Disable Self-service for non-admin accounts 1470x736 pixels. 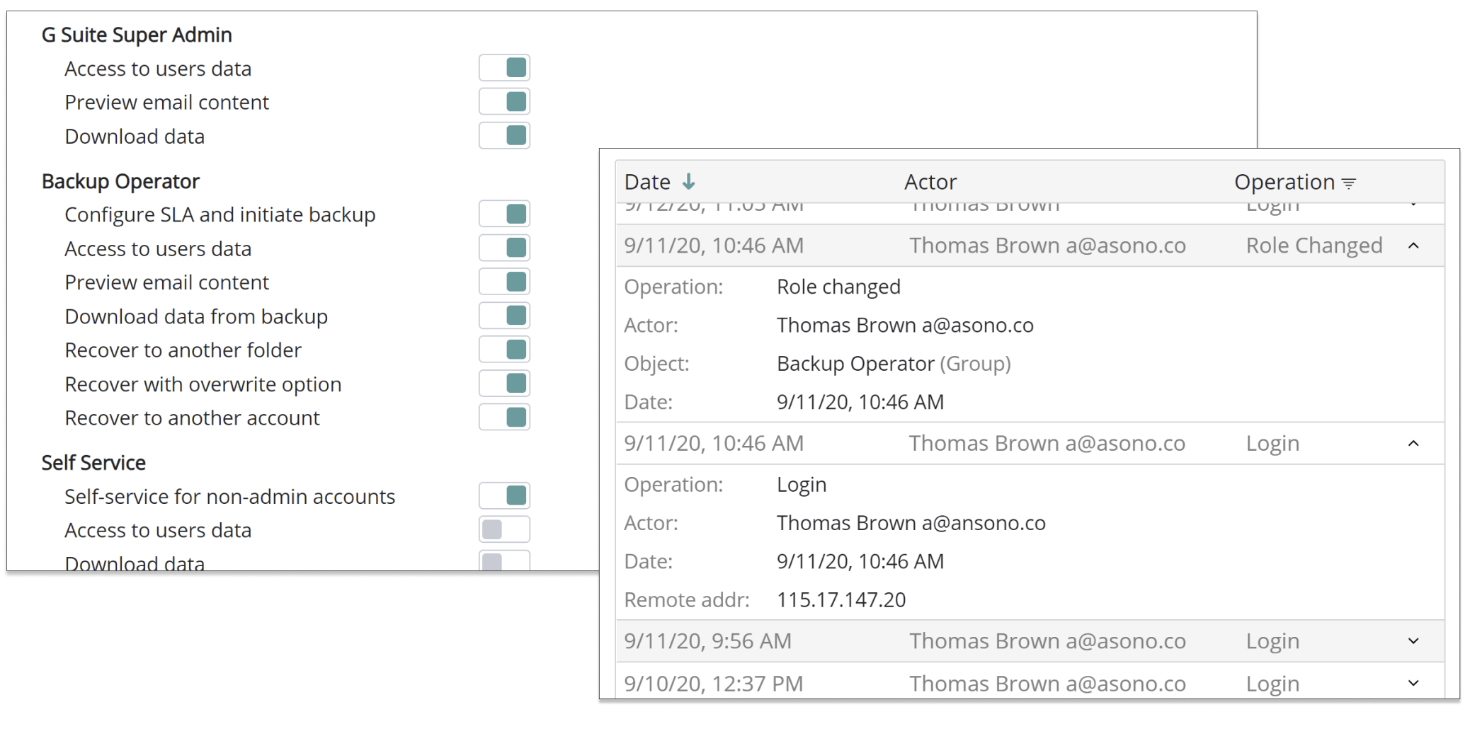[504, 495]
